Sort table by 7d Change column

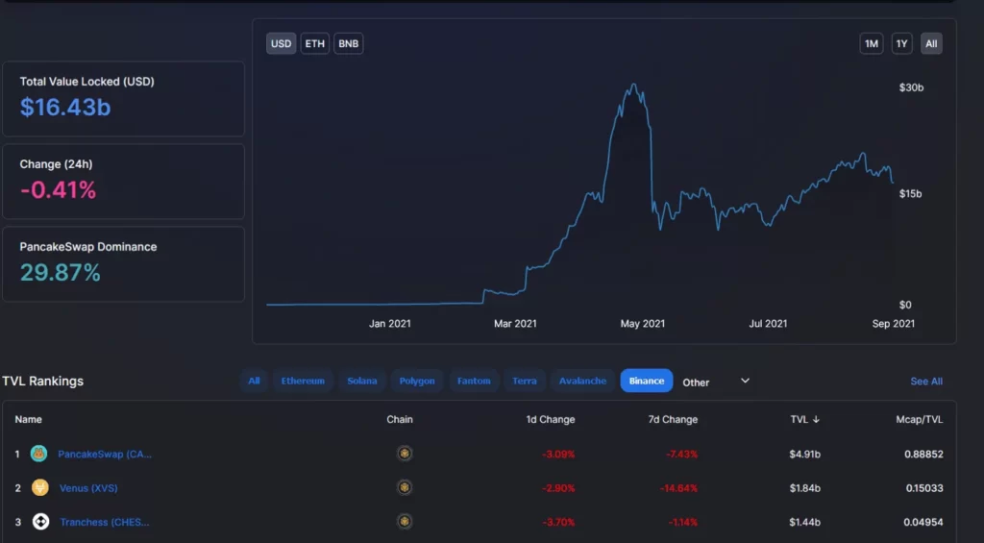click(x=673, y=419)
